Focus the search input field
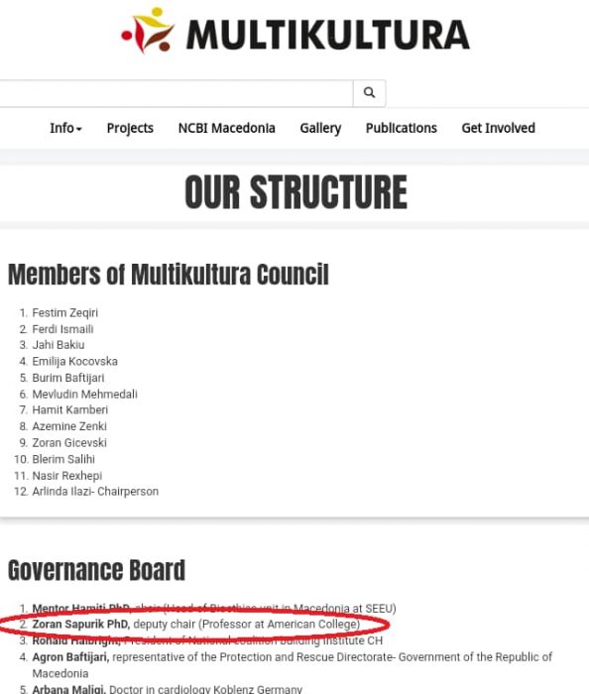Image resolution: width=589 pixels, height=694 pixels. (177, 93)
